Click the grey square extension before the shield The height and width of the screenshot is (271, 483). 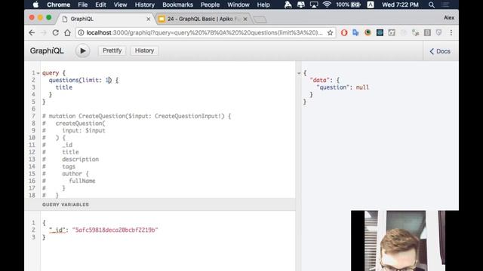[427, 32]
